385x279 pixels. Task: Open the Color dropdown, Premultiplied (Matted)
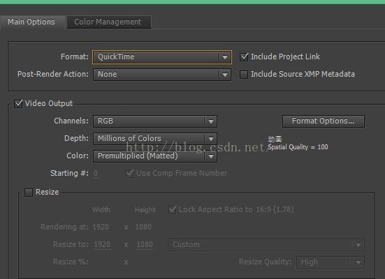tap(155, 156)
